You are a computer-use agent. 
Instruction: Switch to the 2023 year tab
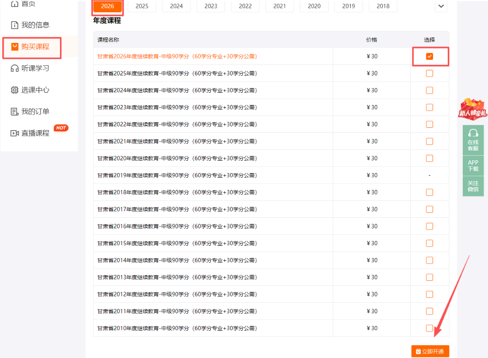click(211, 6)
